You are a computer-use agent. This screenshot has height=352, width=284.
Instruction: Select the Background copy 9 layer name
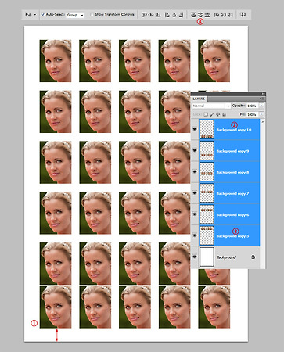point(232,151)
